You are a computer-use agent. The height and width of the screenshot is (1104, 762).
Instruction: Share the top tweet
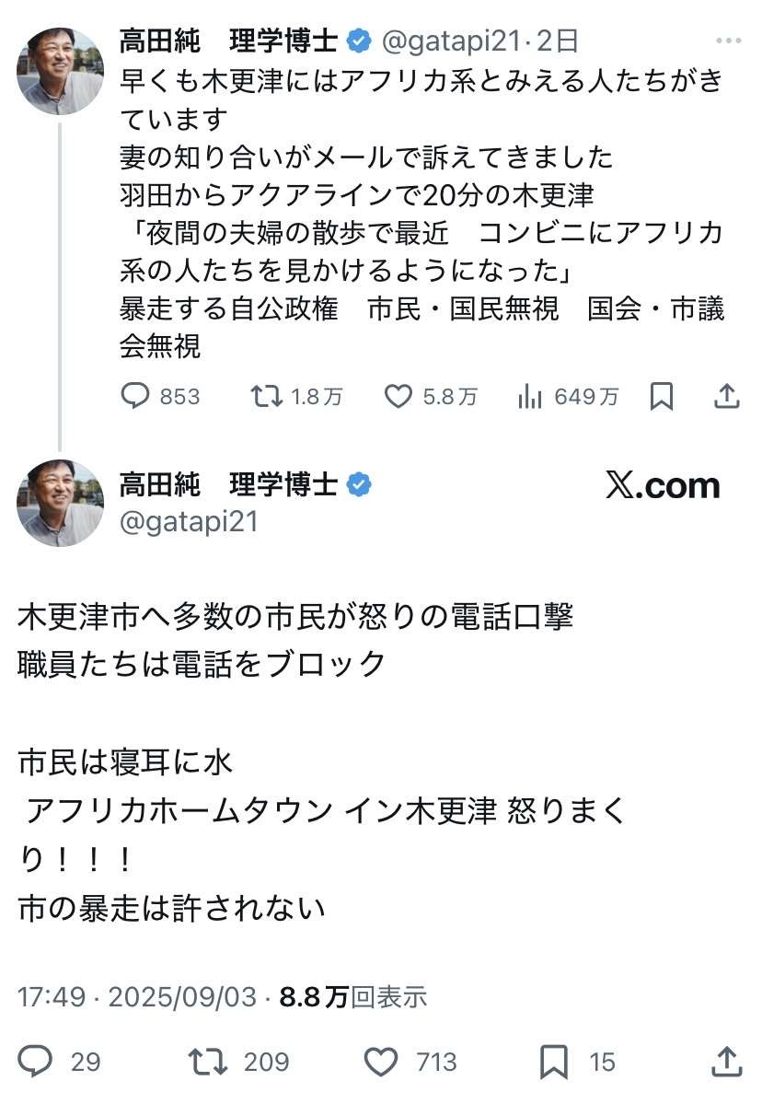pos(727,396)
